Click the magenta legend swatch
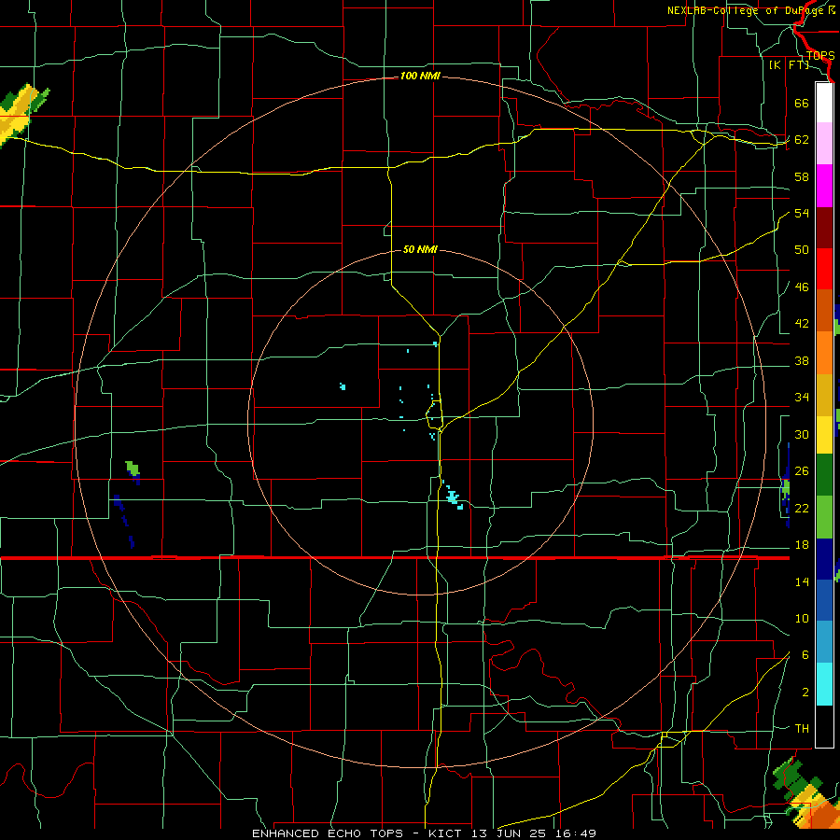 [x=824, y=186]
